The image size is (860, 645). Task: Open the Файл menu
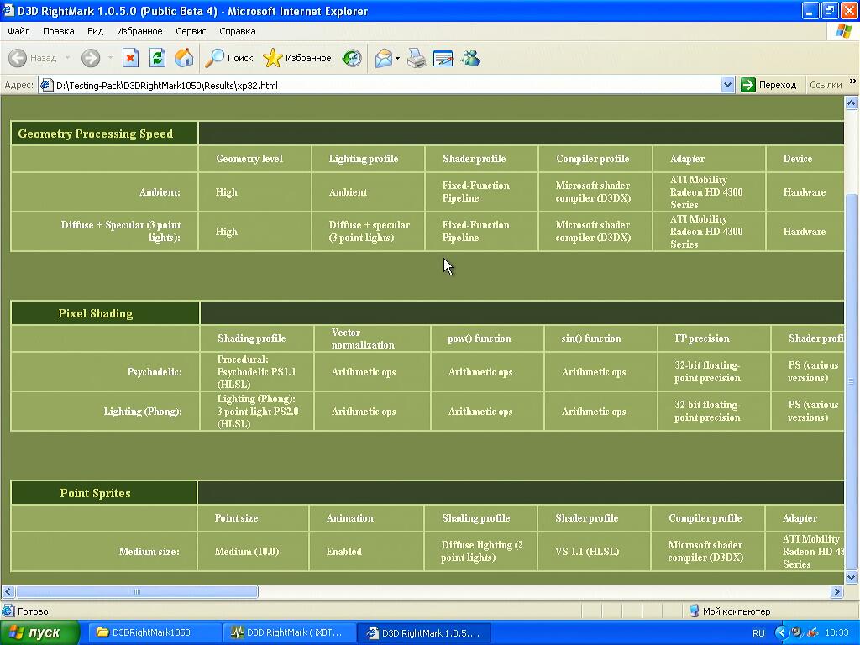pyautogui.click(x=18, y=31)
